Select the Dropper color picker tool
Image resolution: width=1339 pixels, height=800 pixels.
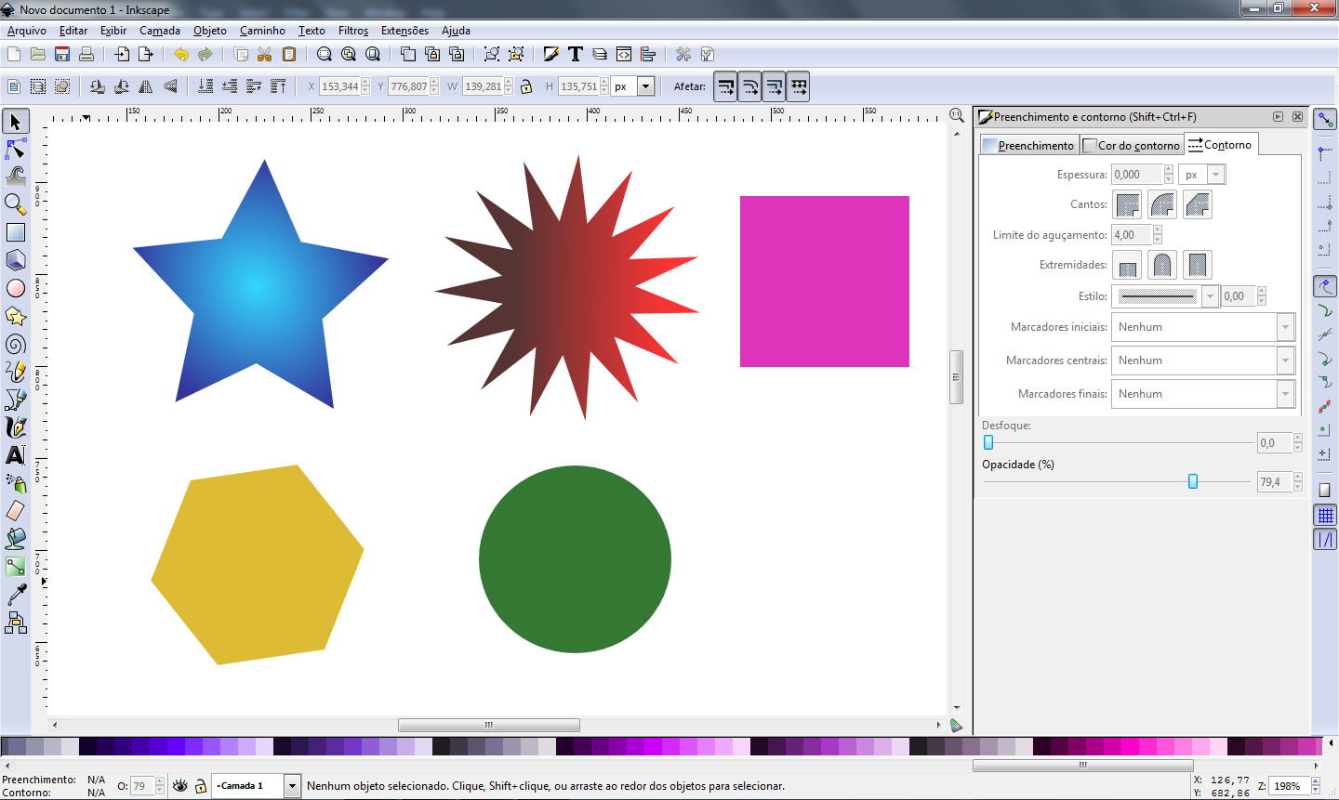(x=16, y=594)
